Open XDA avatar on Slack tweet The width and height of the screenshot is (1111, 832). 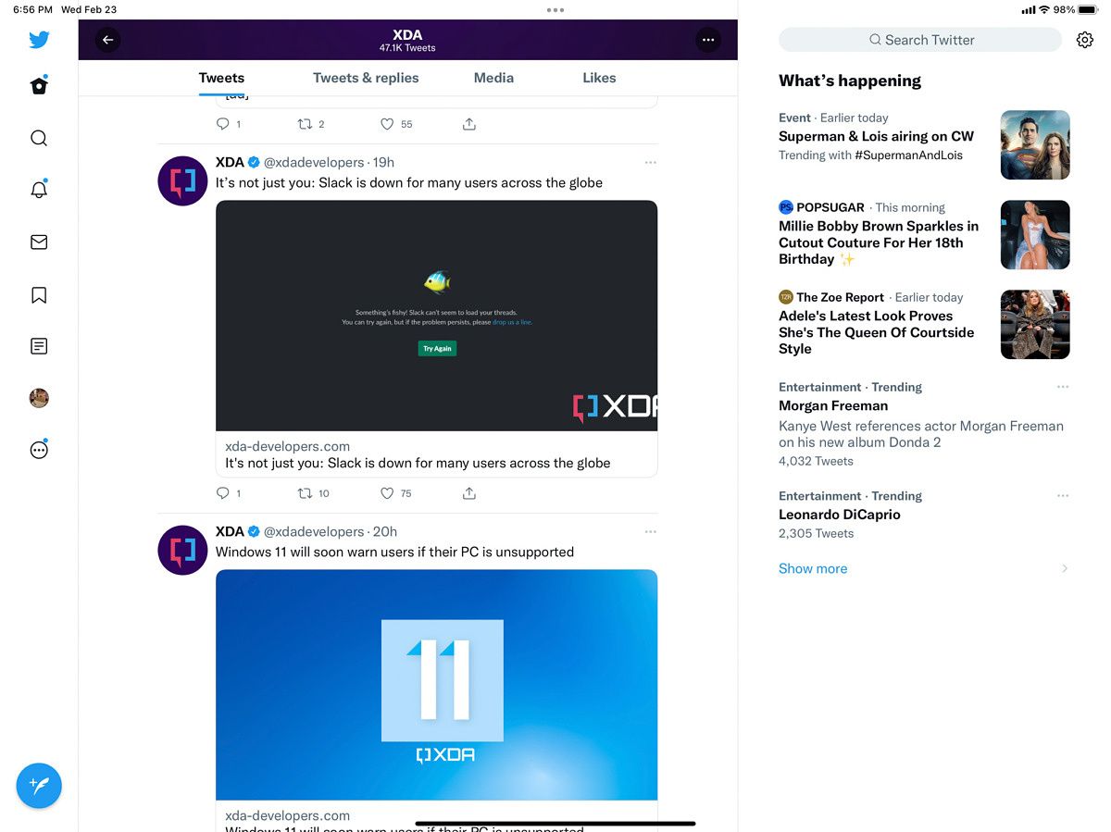(182, 180)
